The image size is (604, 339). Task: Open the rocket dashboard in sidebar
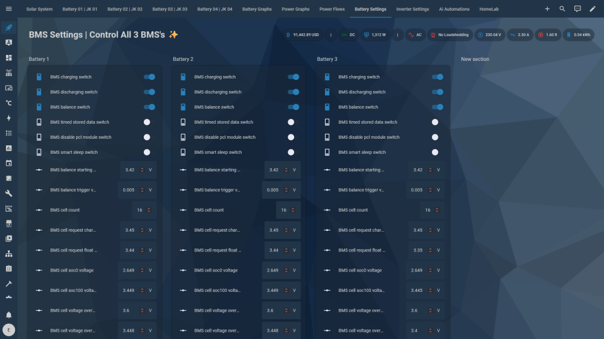pyautogui.click(x=8, y=27)
